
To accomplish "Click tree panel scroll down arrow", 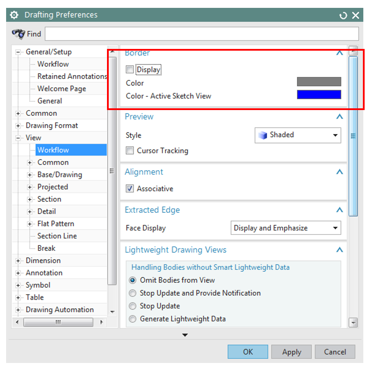I will tap(113, 312).
